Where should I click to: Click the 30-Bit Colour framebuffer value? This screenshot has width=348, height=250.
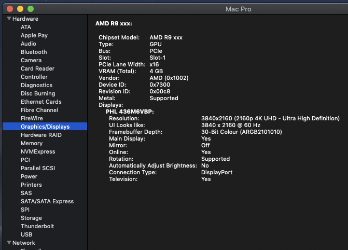pos(242,132)
